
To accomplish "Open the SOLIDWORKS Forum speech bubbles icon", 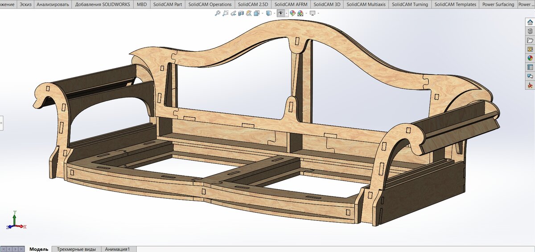I will (530, 76).
